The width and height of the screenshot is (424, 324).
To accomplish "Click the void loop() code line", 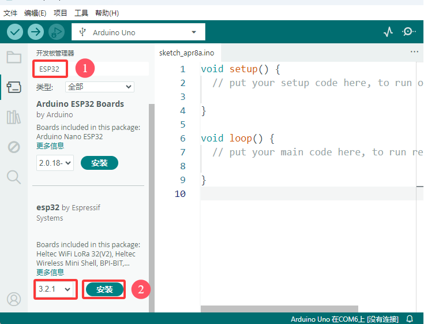I will (238, 138).
